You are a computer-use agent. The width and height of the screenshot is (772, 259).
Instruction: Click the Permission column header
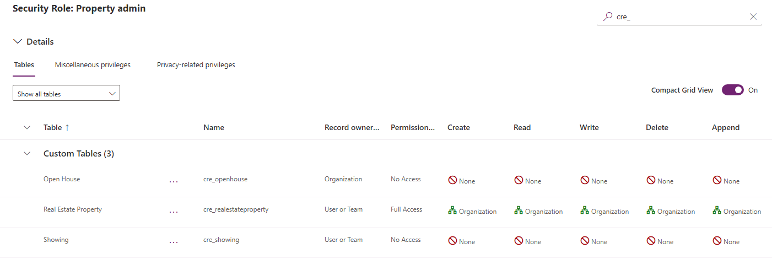[413, 127]
